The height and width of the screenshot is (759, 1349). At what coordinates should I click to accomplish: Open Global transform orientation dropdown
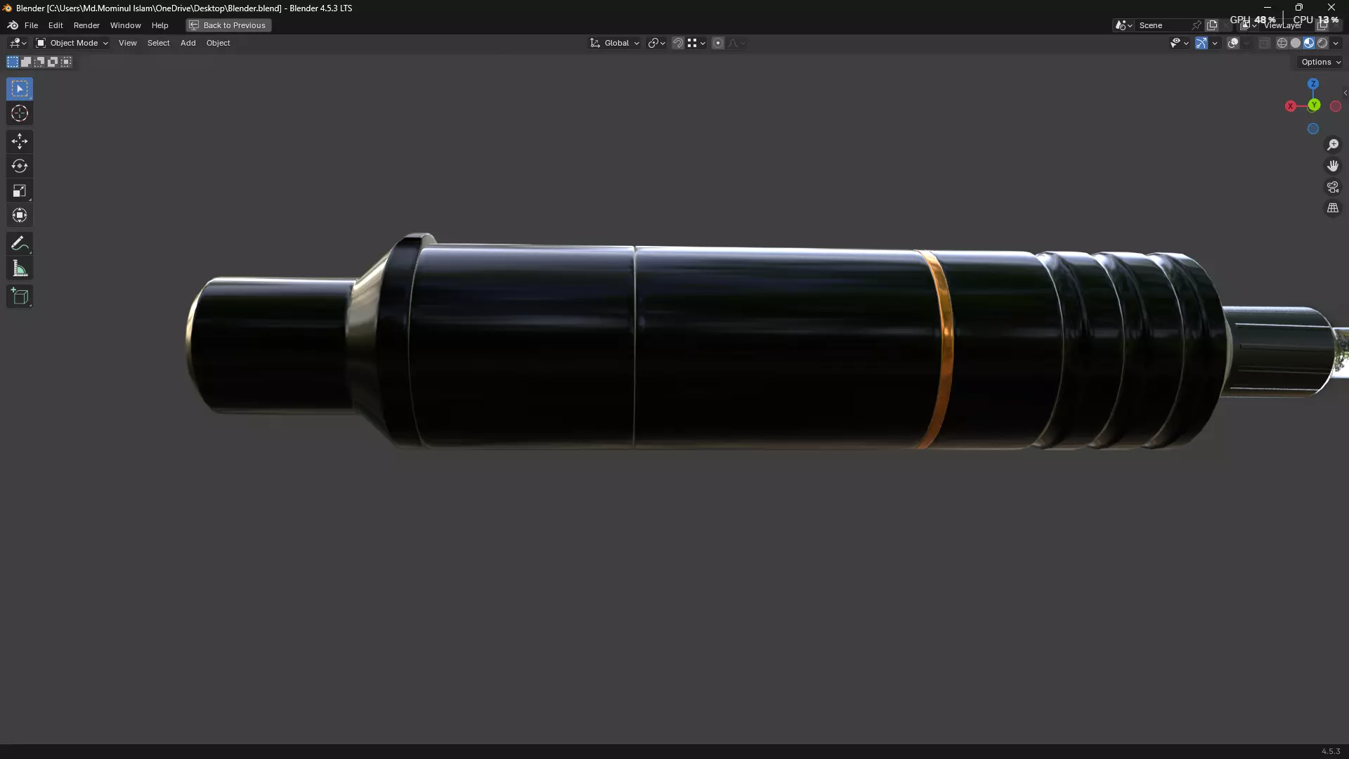pos(615,43)
